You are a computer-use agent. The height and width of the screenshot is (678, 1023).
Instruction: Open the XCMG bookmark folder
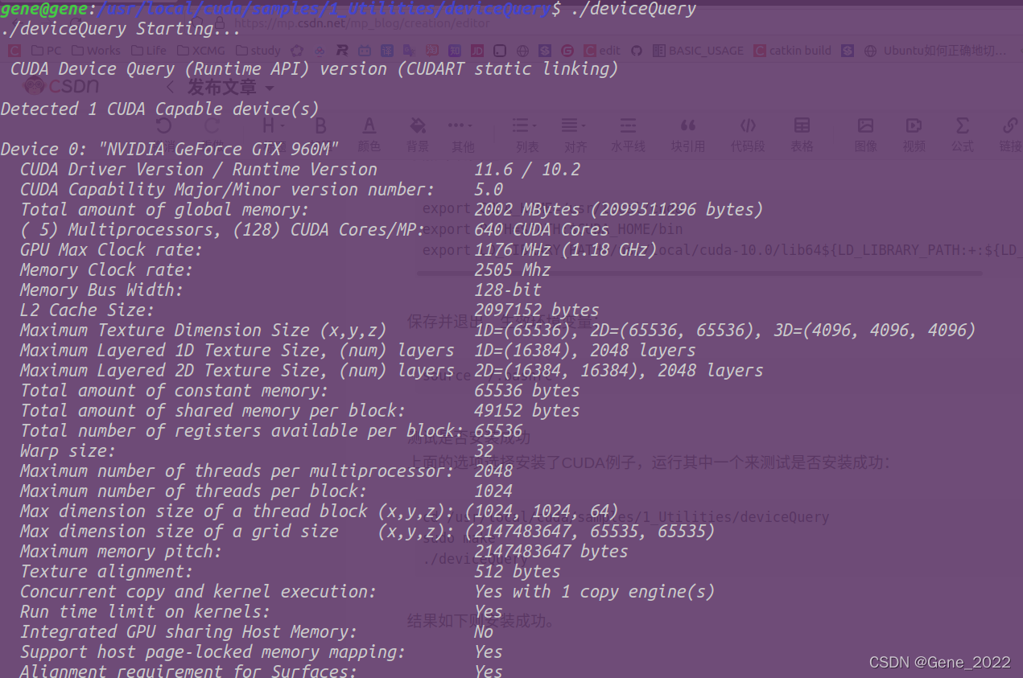point(201,51)
